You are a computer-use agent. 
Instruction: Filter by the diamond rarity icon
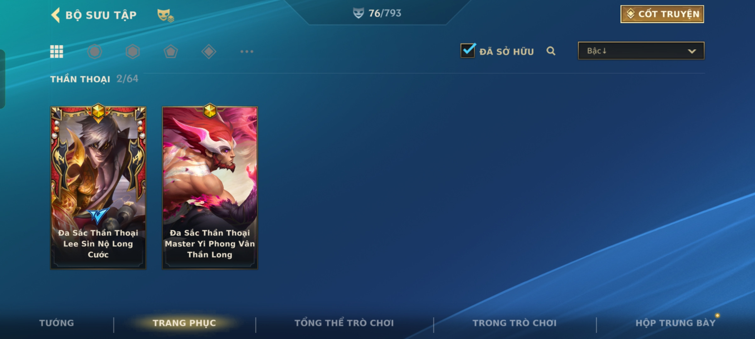[209, 51]
